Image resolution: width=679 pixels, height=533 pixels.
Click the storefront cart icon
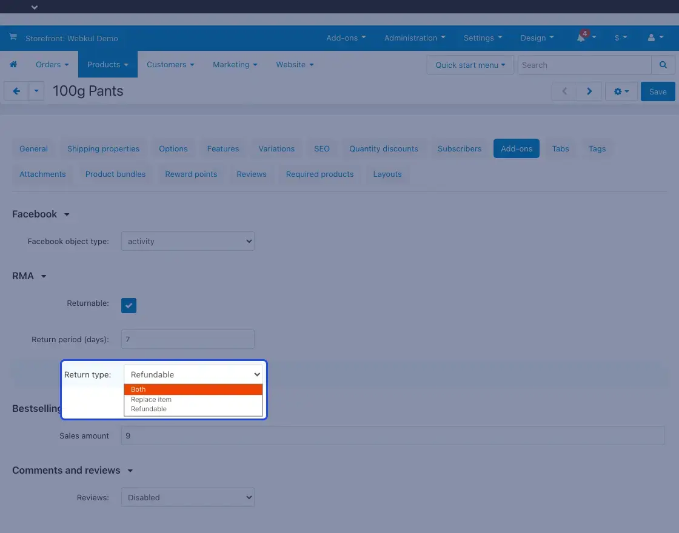click(x=13, y=38)
